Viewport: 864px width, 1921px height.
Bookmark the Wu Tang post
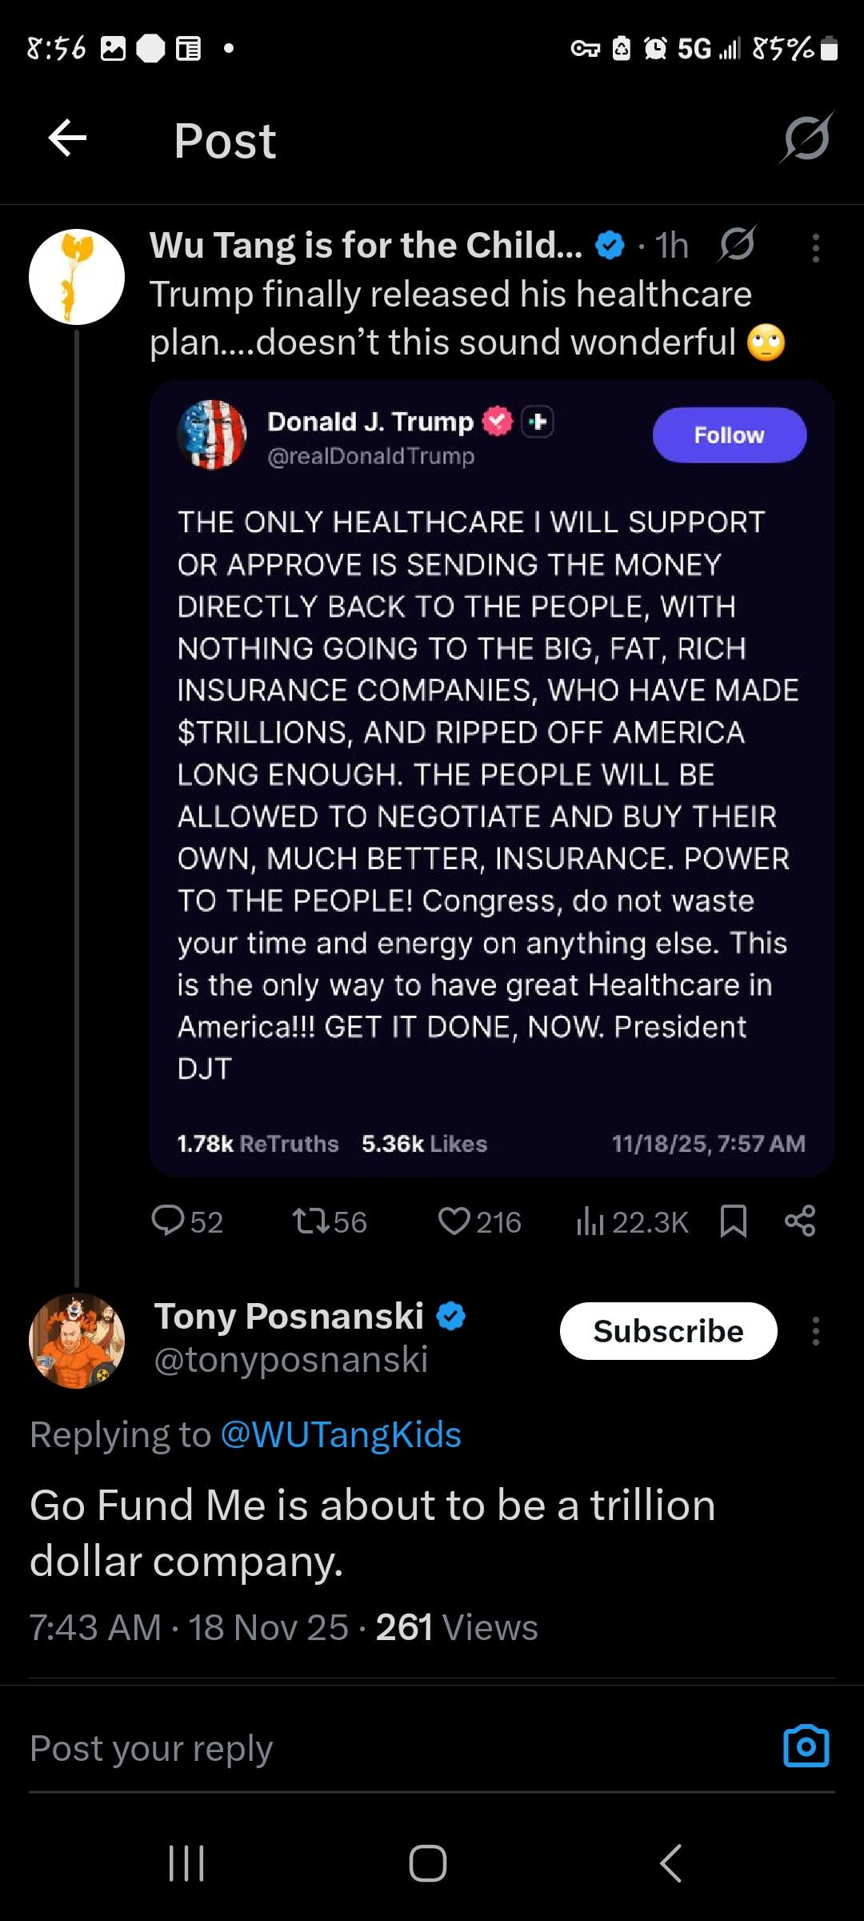coord(733,1221)
